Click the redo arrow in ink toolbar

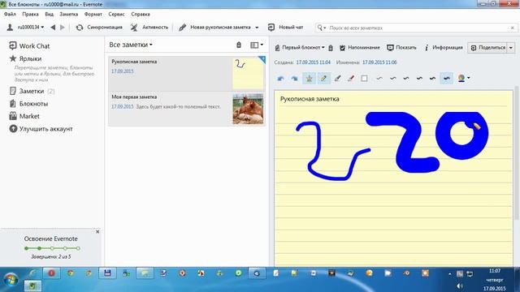(x=294, y=79)
